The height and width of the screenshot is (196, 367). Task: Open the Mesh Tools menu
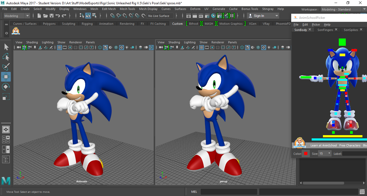[x=127, y=9]
